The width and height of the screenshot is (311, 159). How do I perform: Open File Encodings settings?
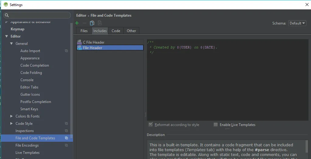pyautogui.click(x=27, y=145)
